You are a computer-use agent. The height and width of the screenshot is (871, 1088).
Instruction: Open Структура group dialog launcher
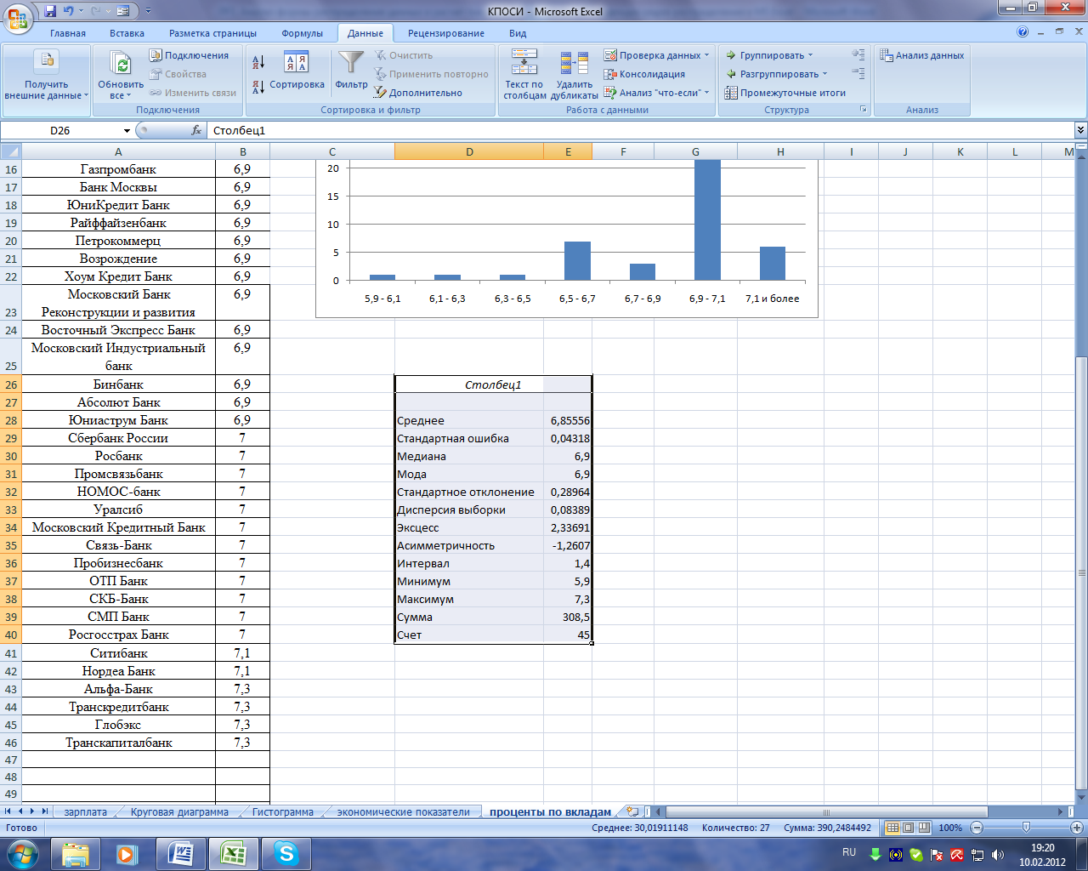click(x=864, y=110)
